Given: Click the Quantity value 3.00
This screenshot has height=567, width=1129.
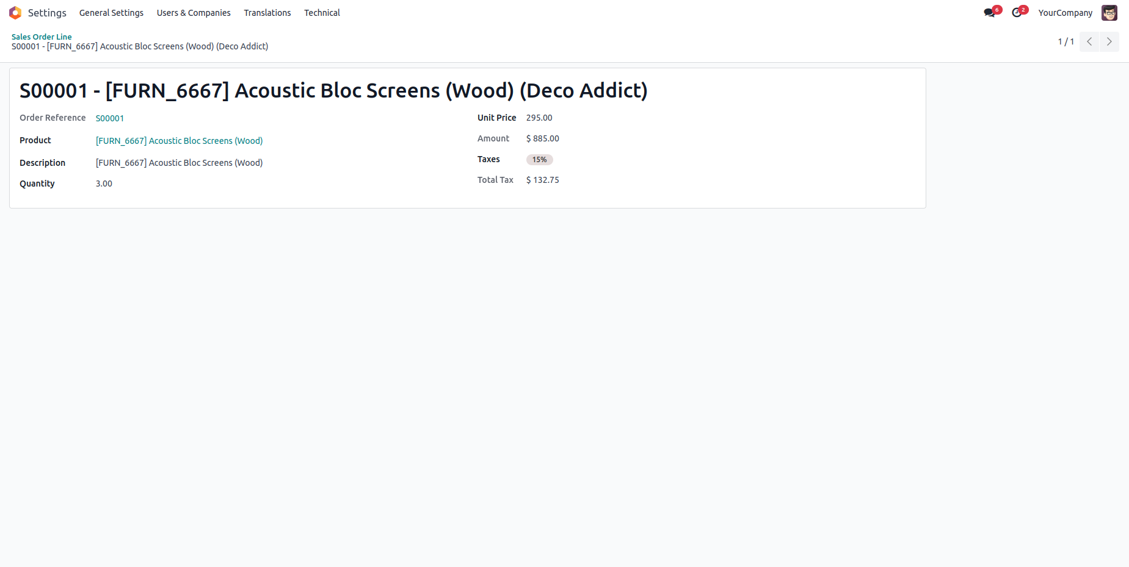Looking at the screenshot, I should (x=104, y=184).
